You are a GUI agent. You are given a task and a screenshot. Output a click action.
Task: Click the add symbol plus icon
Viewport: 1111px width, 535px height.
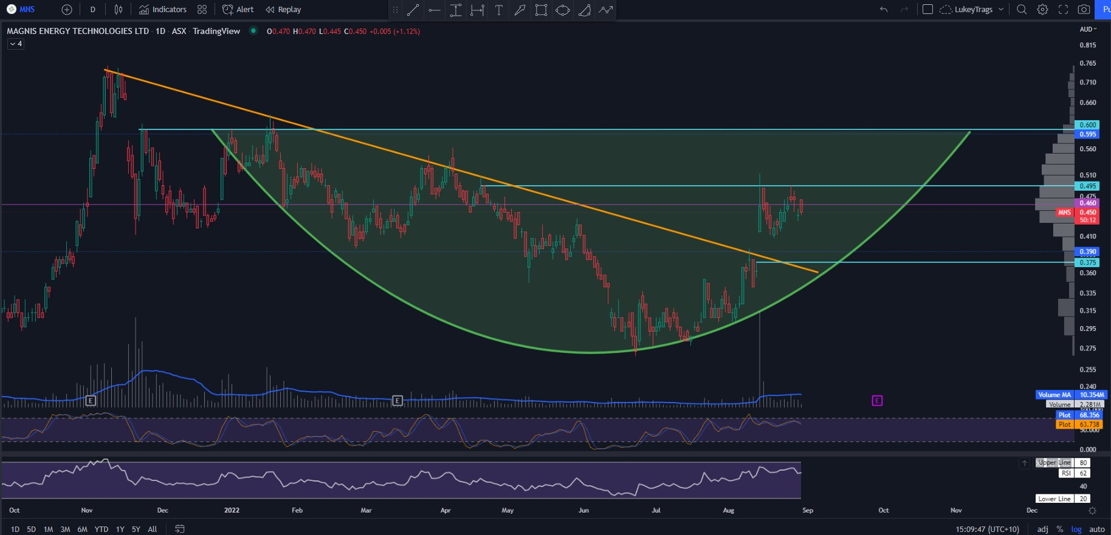pyautogui.click(x=67, y=10)
